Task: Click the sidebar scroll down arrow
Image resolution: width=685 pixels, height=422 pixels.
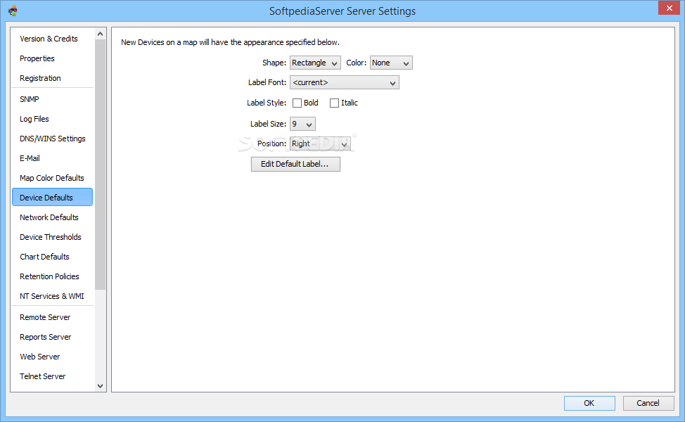Action: click(x=100, y=385)
